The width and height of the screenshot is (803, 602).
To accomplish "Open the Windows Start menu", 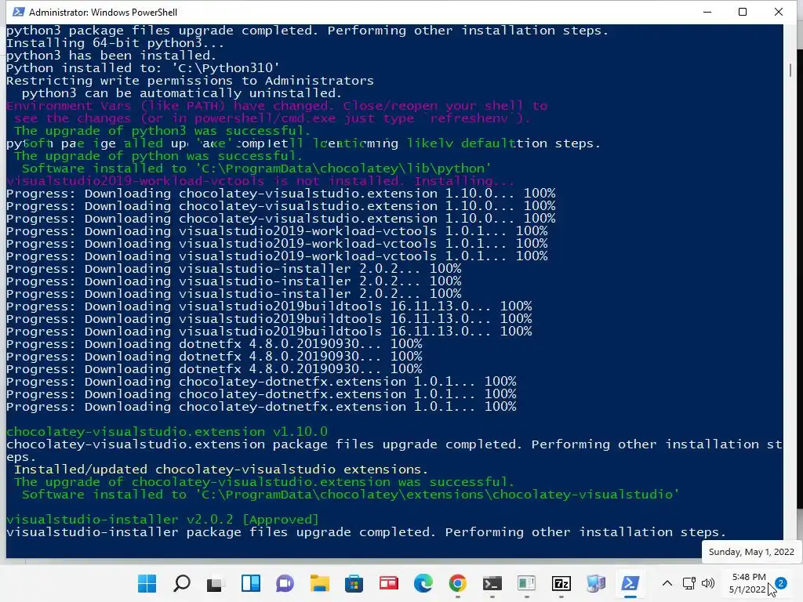I will (147, 583).
